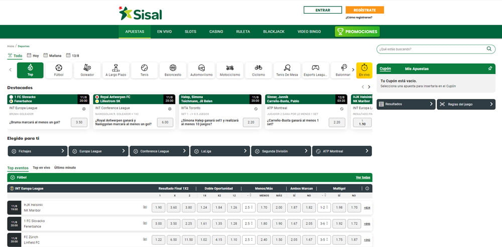502x247 pixels.
Task: Pin the Cupón panel
Action: (x=490, y=68)
